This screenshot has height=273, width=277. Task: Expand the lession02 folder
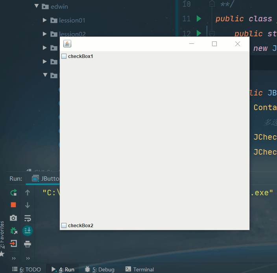45,34
